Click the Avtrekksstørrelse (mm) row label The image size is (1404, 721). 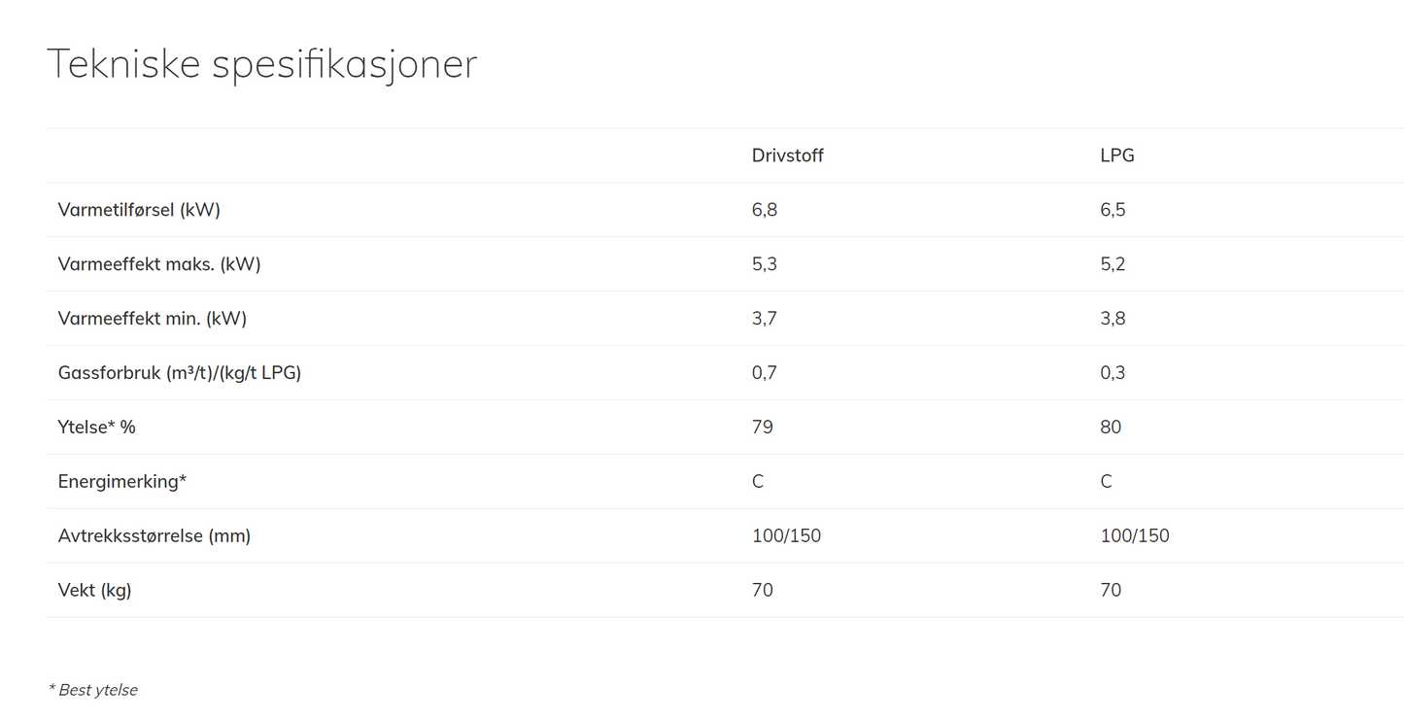[154, 536]
